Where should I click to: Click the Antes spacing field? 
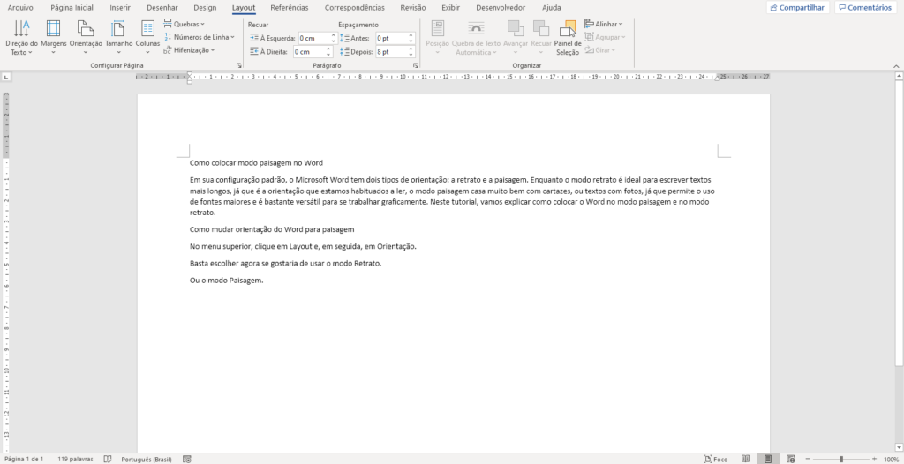(x=391, y=38)
